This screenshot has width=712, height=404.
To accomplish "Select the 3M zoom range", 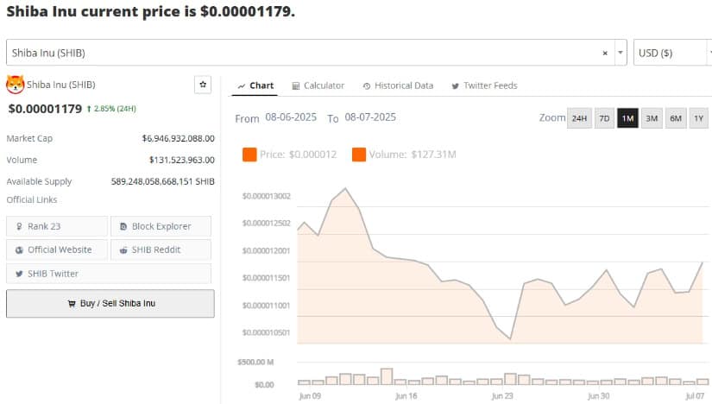I will pos(652,118).
